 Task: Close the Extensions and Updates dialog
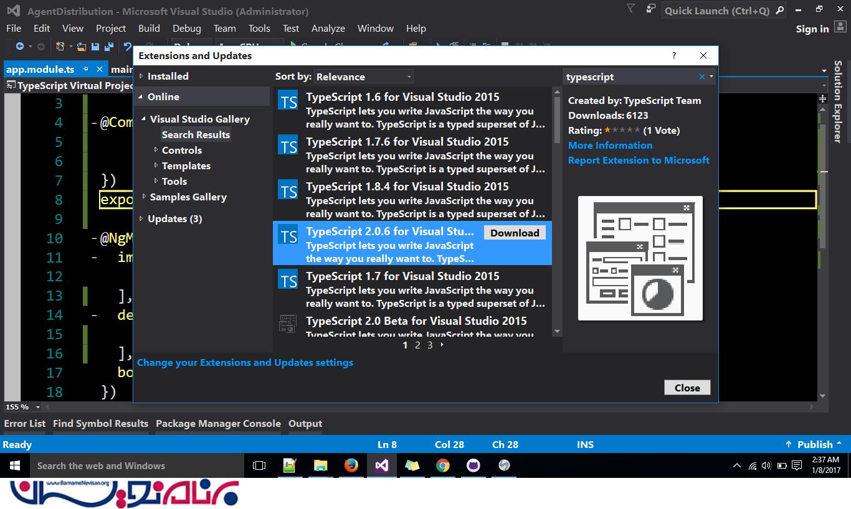(x=687, y=388)
